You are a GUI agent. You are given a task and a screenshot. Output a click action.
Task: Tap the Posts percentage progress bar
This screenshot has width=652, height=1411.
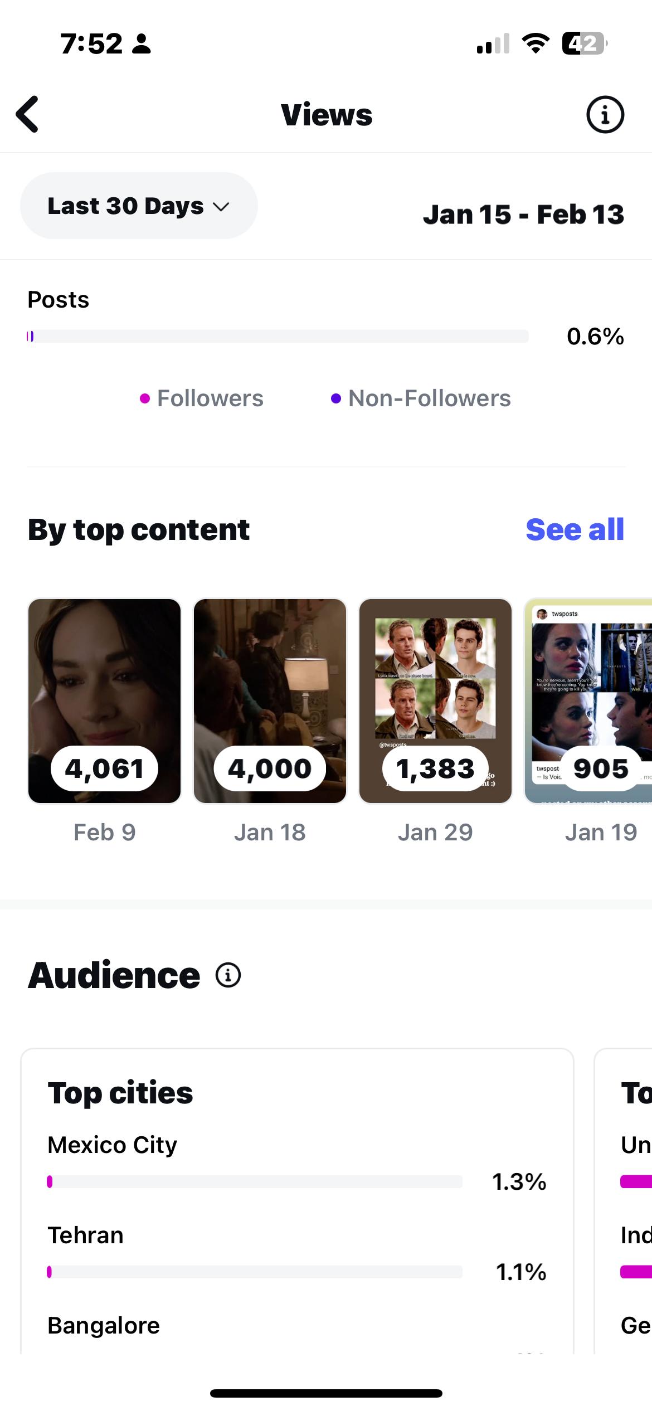[278, 336]
